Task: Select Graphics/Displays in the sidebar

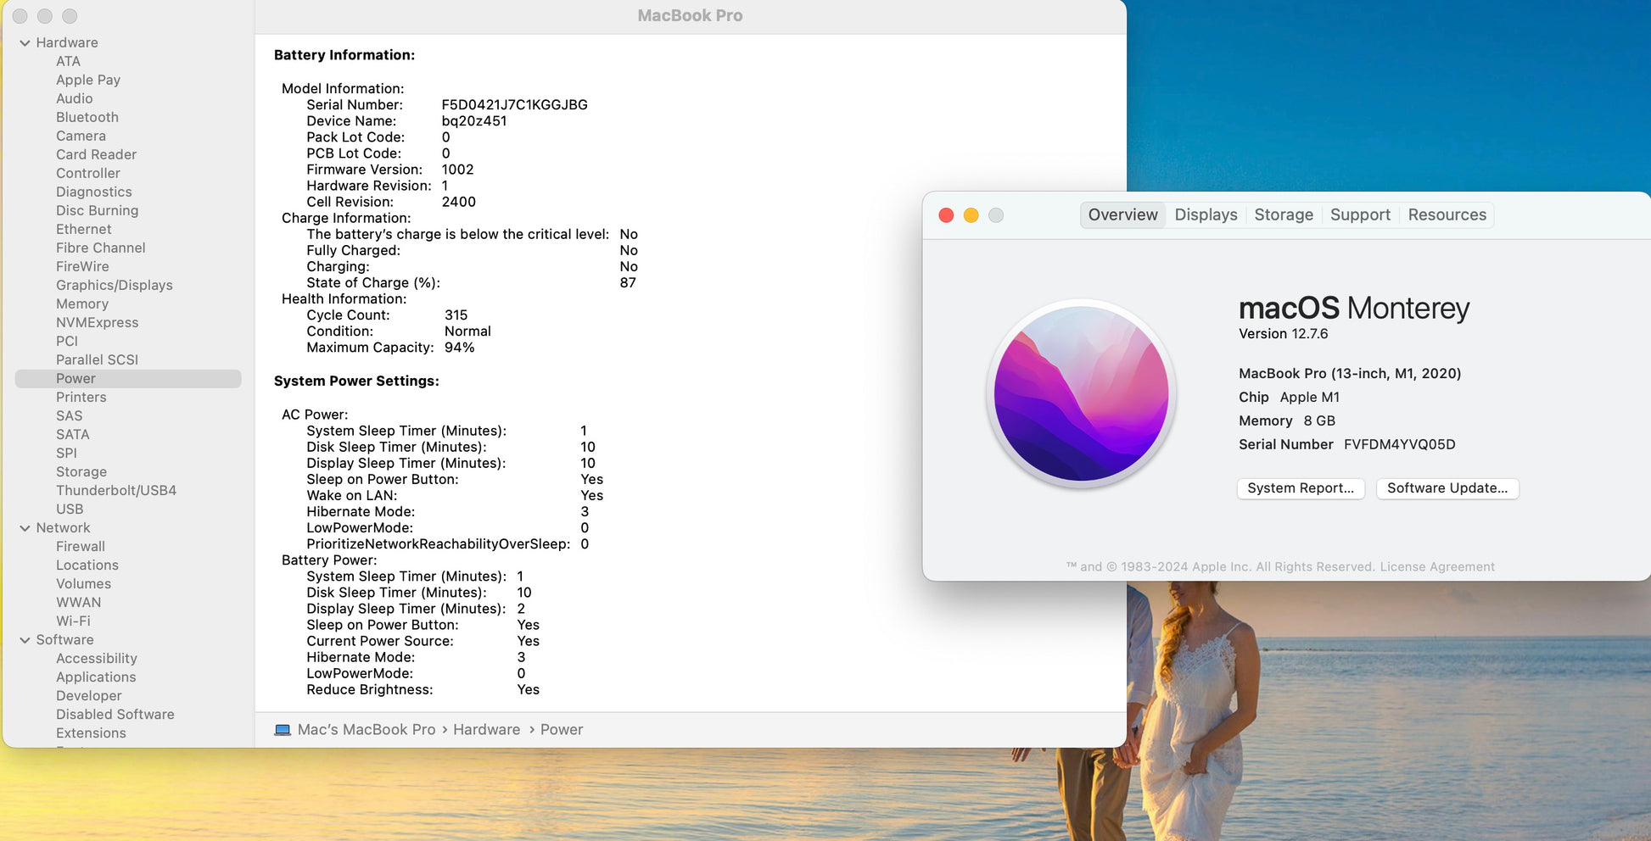Action: point(115,286)
